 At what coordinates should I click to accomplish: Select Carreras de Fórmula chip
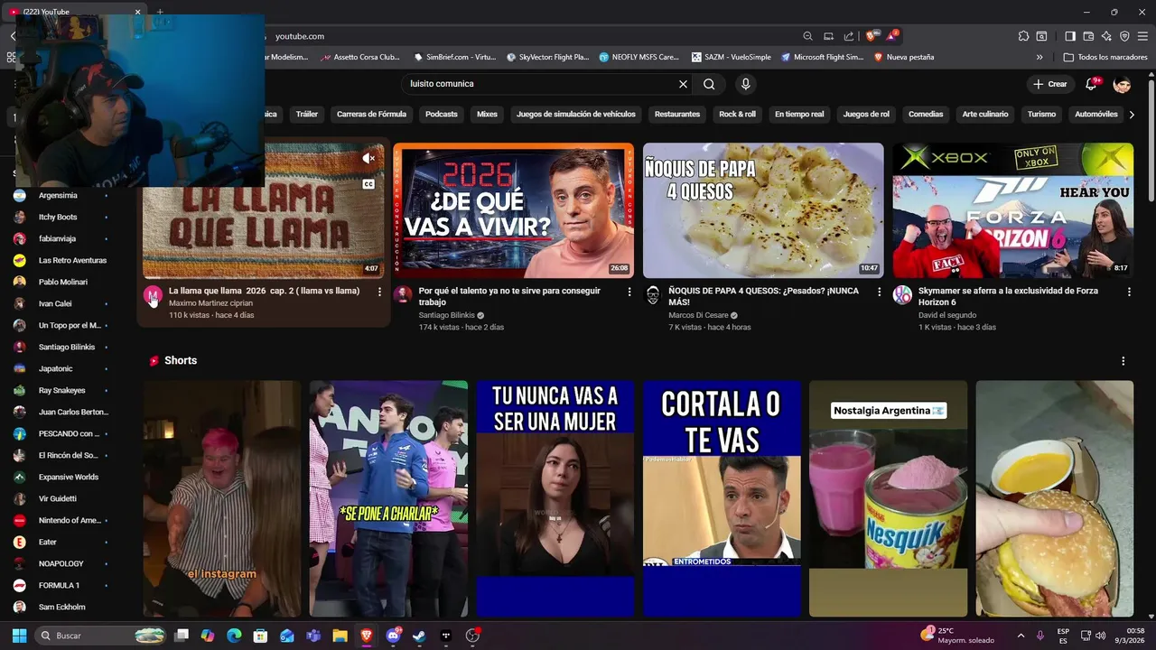click(371, 115)
